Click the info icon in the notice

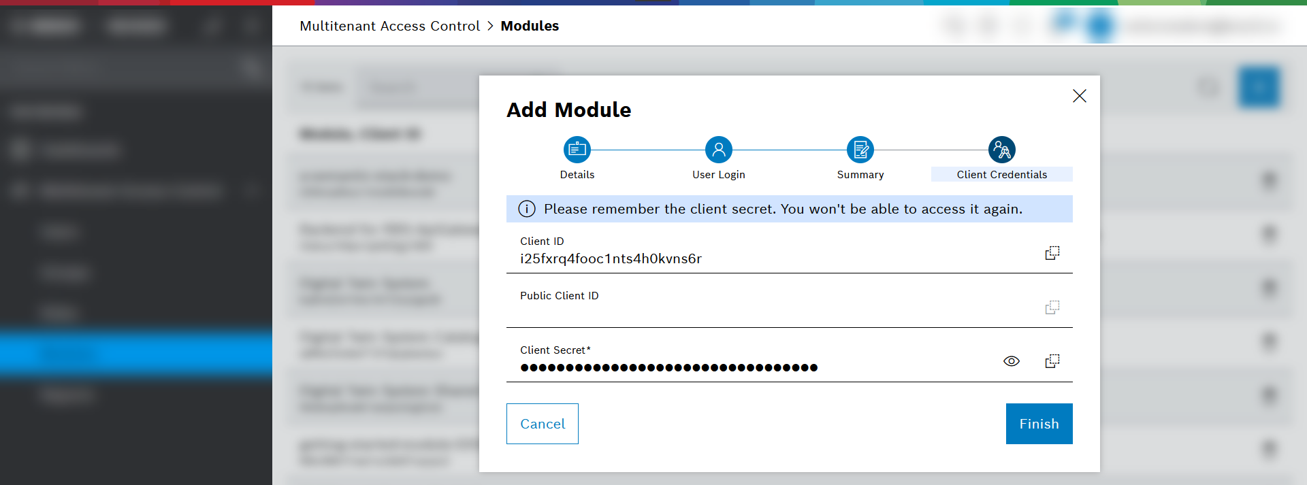point(527,209)
